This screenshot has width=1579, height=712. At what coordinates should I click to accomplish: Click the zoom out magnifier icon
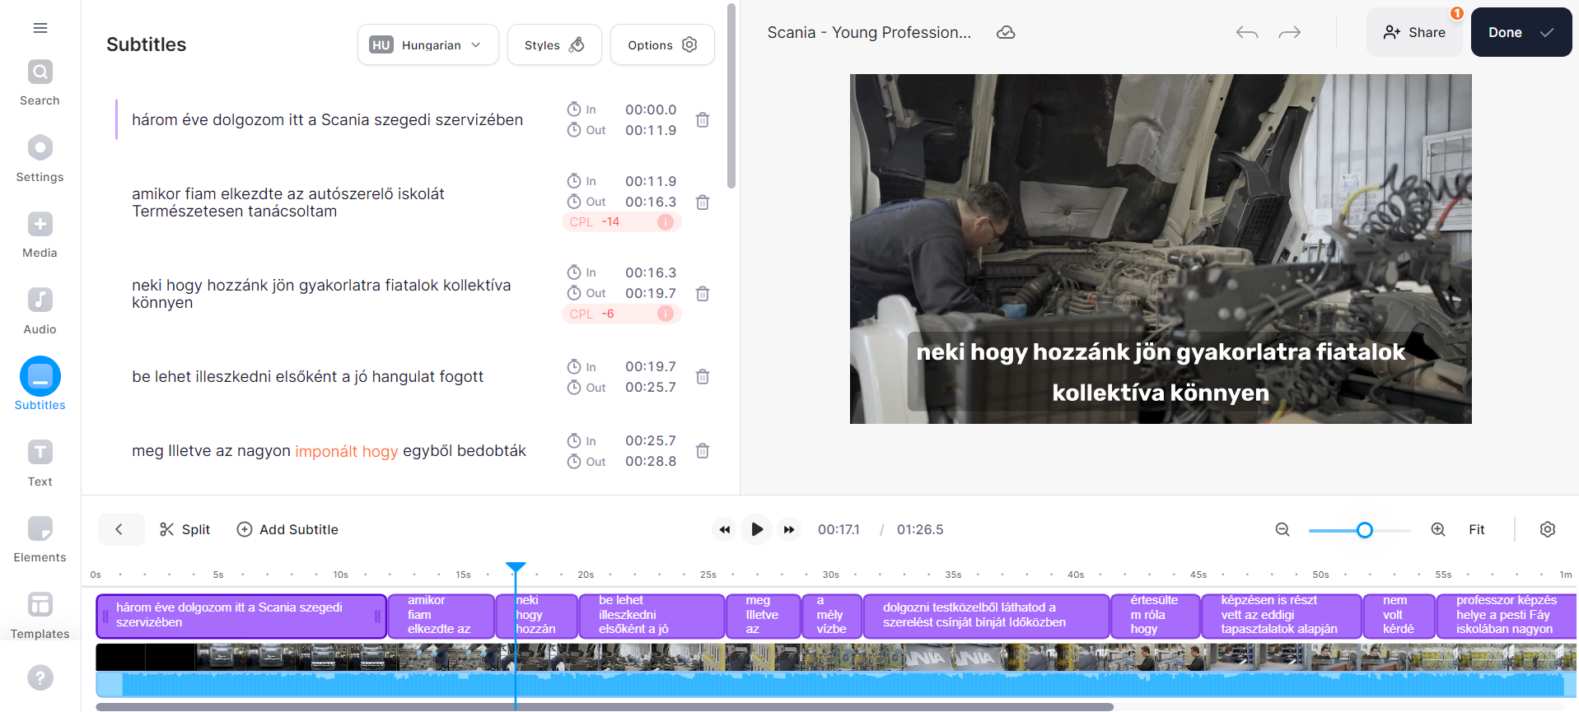pyautogui.click(x=1282, y=529)
